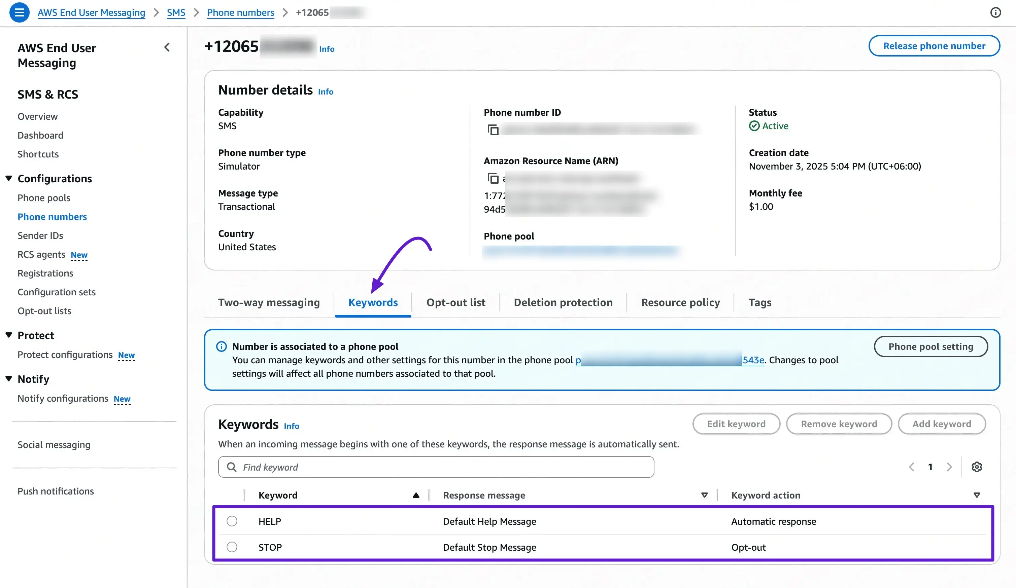Copy the Amazon Resource Name
This screenshot has height=588, width=1016.
coord(493,178)
